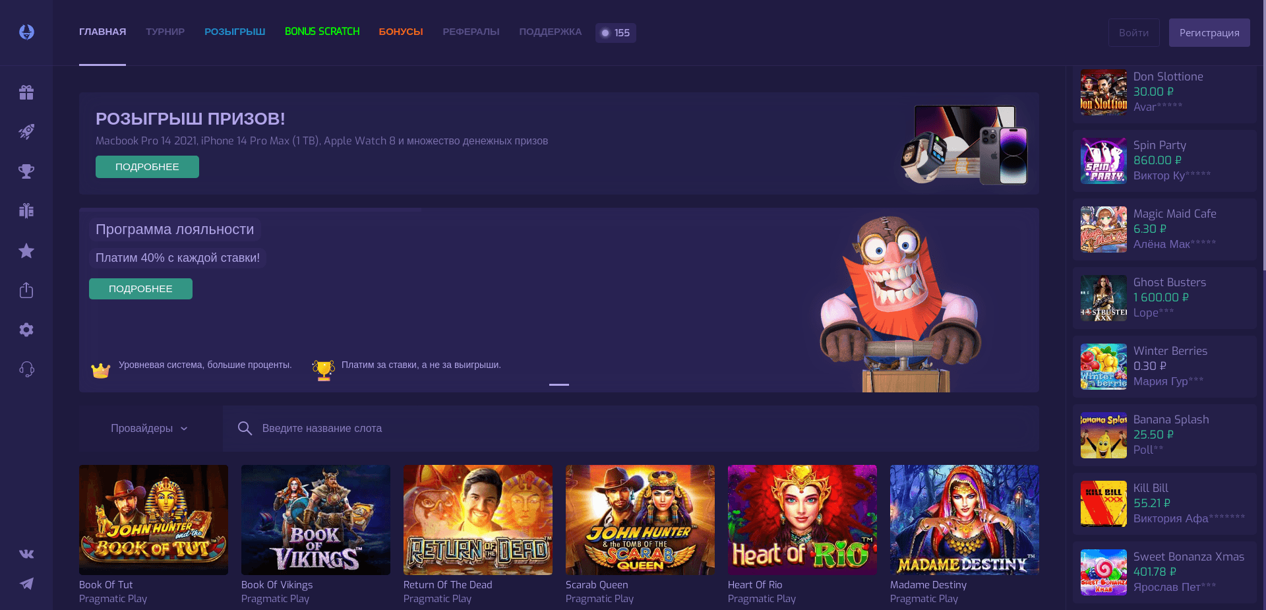This screenshot has height=610, width=1266.
Task: Open the trophy icon in sidebar
Action: (26, 171)
